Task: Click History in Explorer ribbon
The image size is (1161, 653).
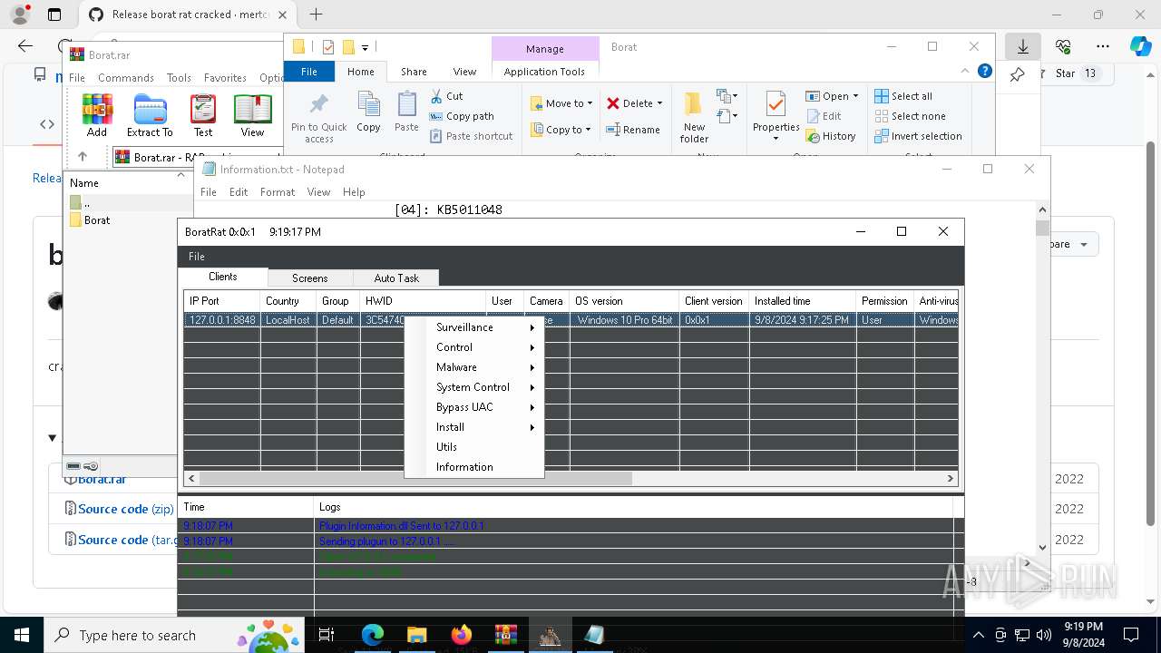Action: (x=830, y=136)
